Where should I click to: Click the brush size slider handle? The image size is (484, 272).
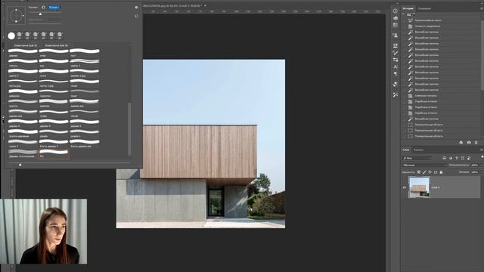click(40, 14)
